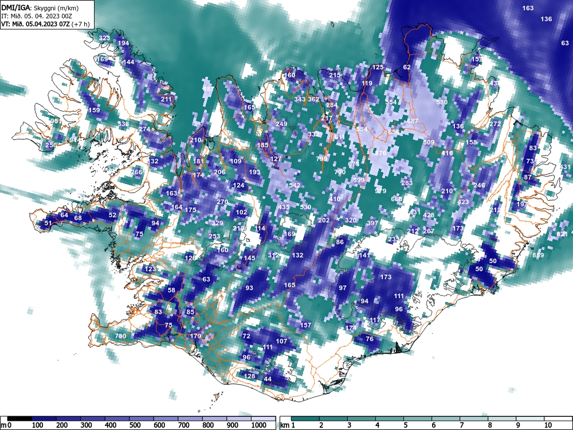Select the visibility value '107'
Screen dimensions: 573x430
click(281, 342)
